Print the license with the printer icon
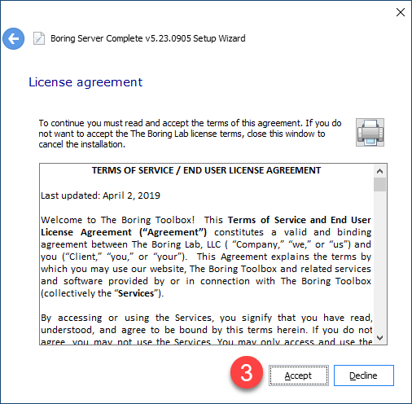This screenshot has height=404, width=412. pos(370,132)
